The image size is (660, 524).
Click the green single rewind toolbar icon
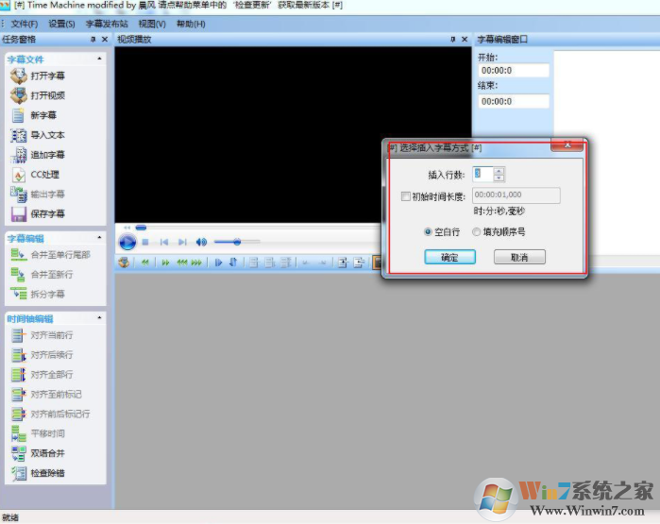point(145,262)
